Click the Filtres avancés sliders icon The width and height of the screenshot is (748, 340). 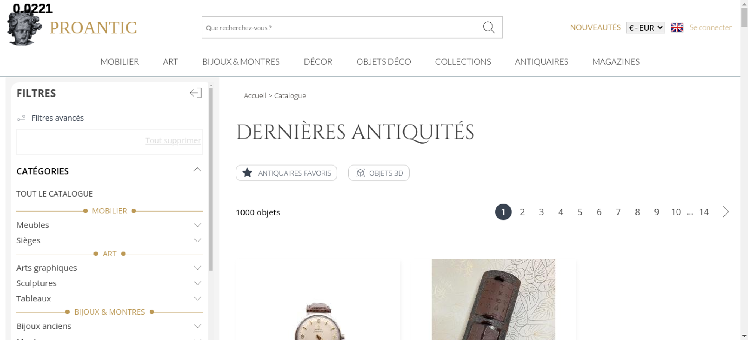[21, 118]
